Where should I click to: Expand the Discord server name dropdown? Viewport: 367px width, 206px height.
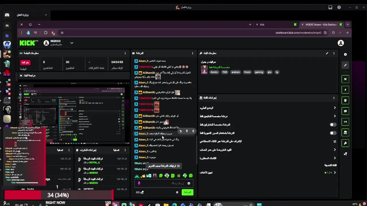[x=46, y=15]
